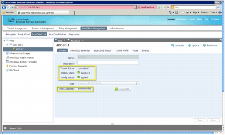Click the browser Forward arrow button
The image size is (225, 135).
click(9, 7)
